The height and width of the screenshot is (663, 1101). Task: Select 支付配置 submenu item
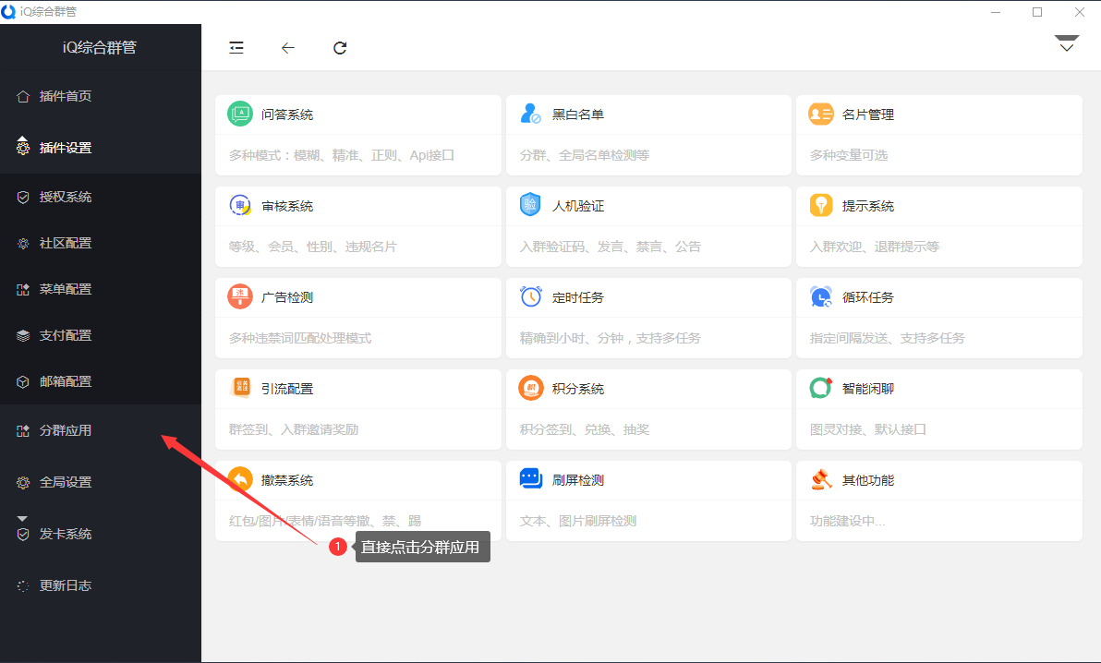[x=101, y=336]
